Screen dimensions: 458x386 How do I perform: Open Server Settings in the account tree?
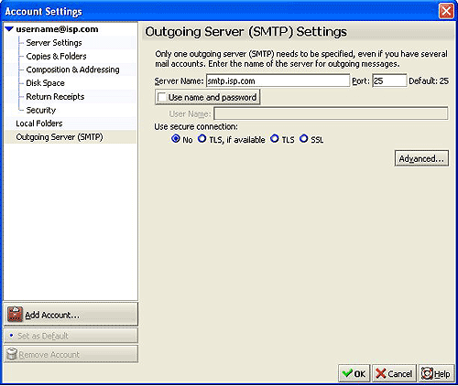coord(54,43)
